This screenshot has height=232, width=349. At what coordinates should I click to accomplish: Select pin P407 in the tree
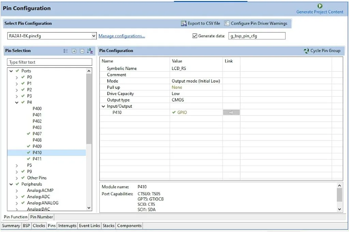click(x=37, y=134)
